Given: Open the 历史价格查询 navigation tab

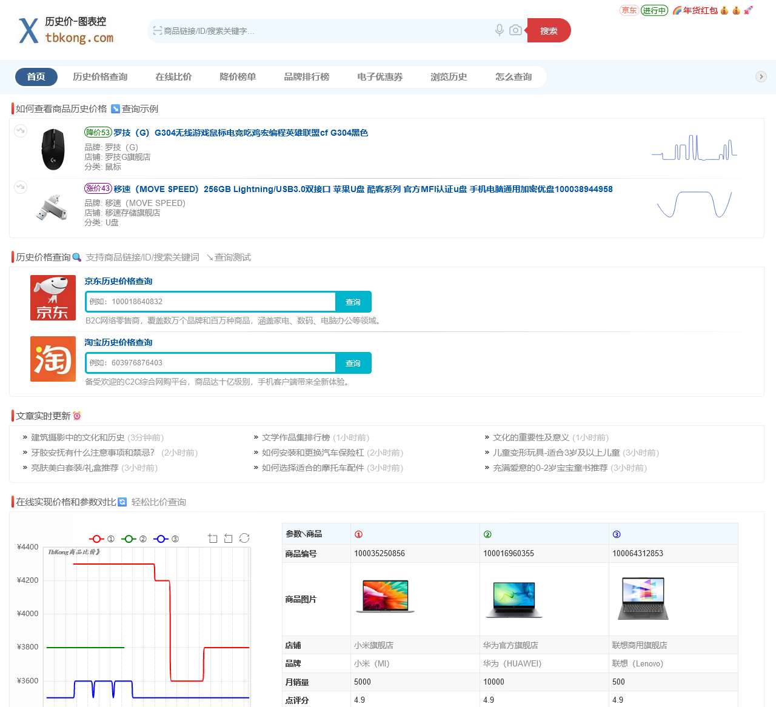Looking at the screenshot, I should click(x=100, y=76).
